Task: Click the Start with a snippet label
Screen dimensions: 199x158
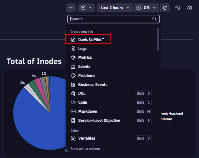Action: click(x=85, y=149)
